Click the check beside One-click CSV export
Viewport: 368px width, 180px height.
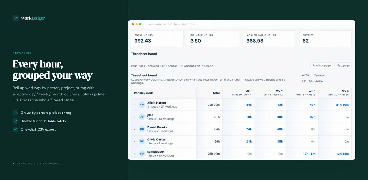coord(15,129)
